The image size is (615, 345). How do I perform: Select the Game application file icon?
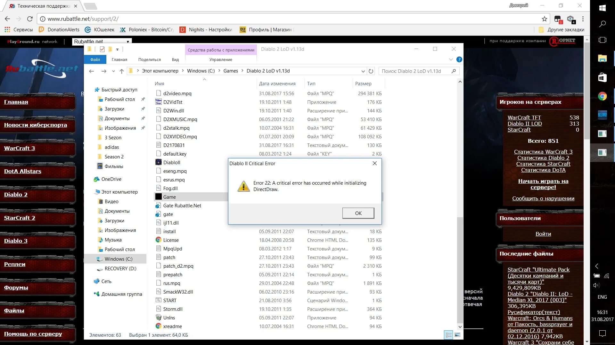pyautogui.click(x=159, y=197)
